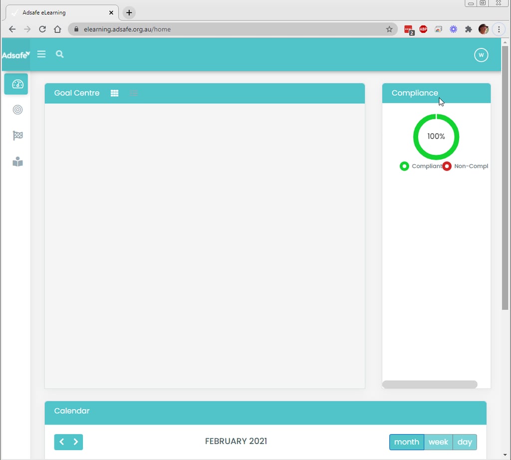
Task: Open the blue gear-shaped extension icon
Action: 453,29
